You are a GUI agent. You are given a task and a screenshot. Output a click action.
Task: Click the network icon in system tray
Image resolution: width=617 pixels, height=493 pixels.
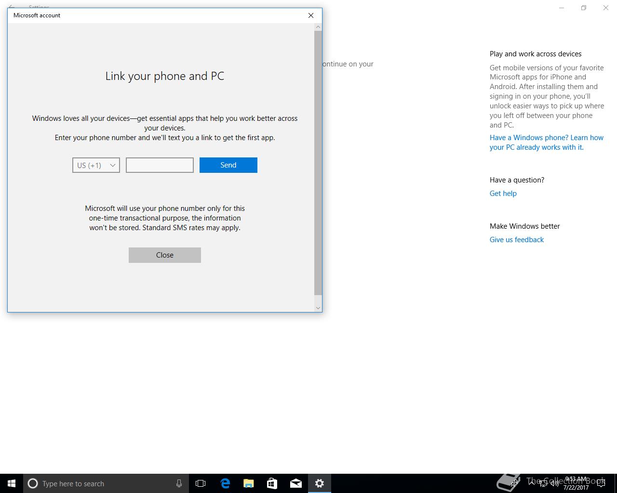tap(543, 483)
